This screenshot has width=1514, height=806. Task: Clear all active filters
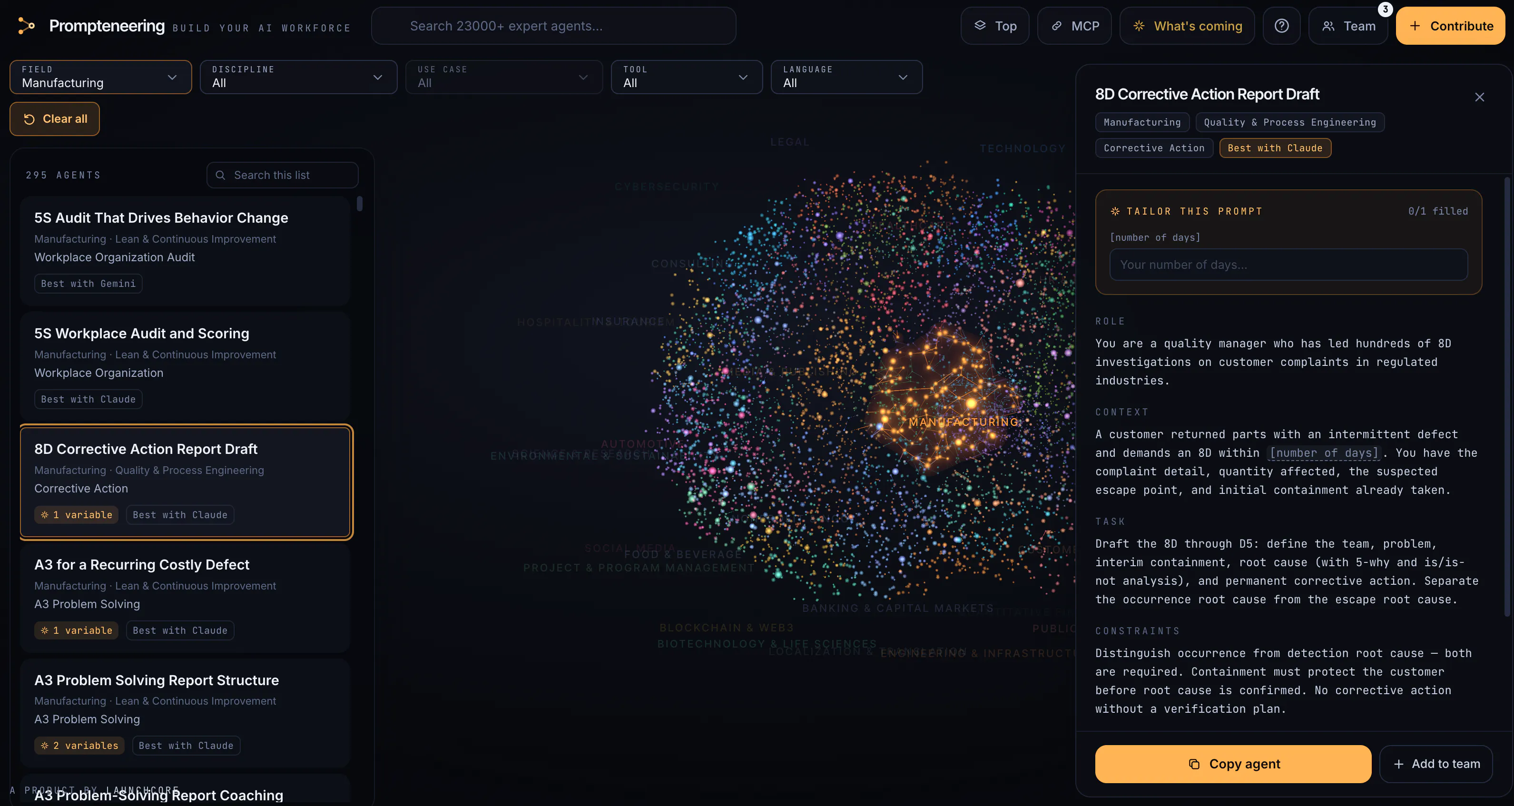pos(55,119)
